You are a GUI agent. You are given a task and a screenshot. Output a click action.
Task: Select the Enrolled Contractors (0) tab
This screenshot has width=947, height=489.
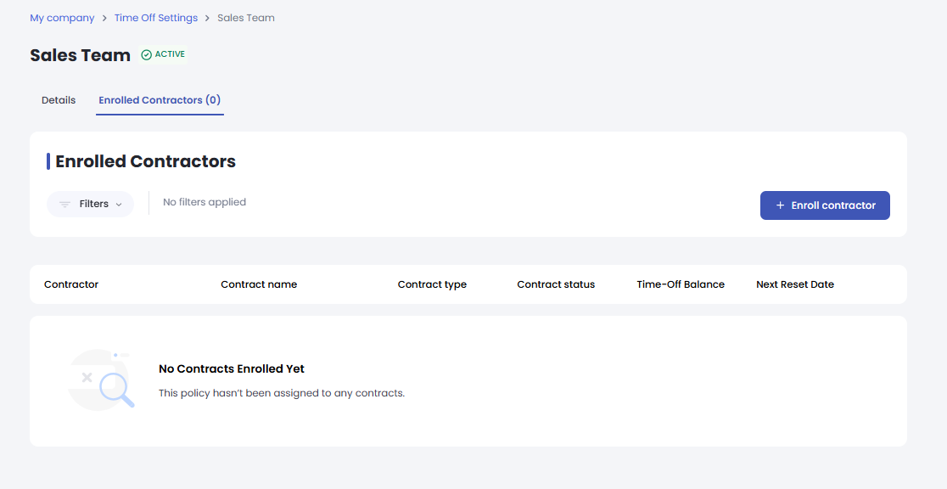pyautogui.click(x=160, y=100)
